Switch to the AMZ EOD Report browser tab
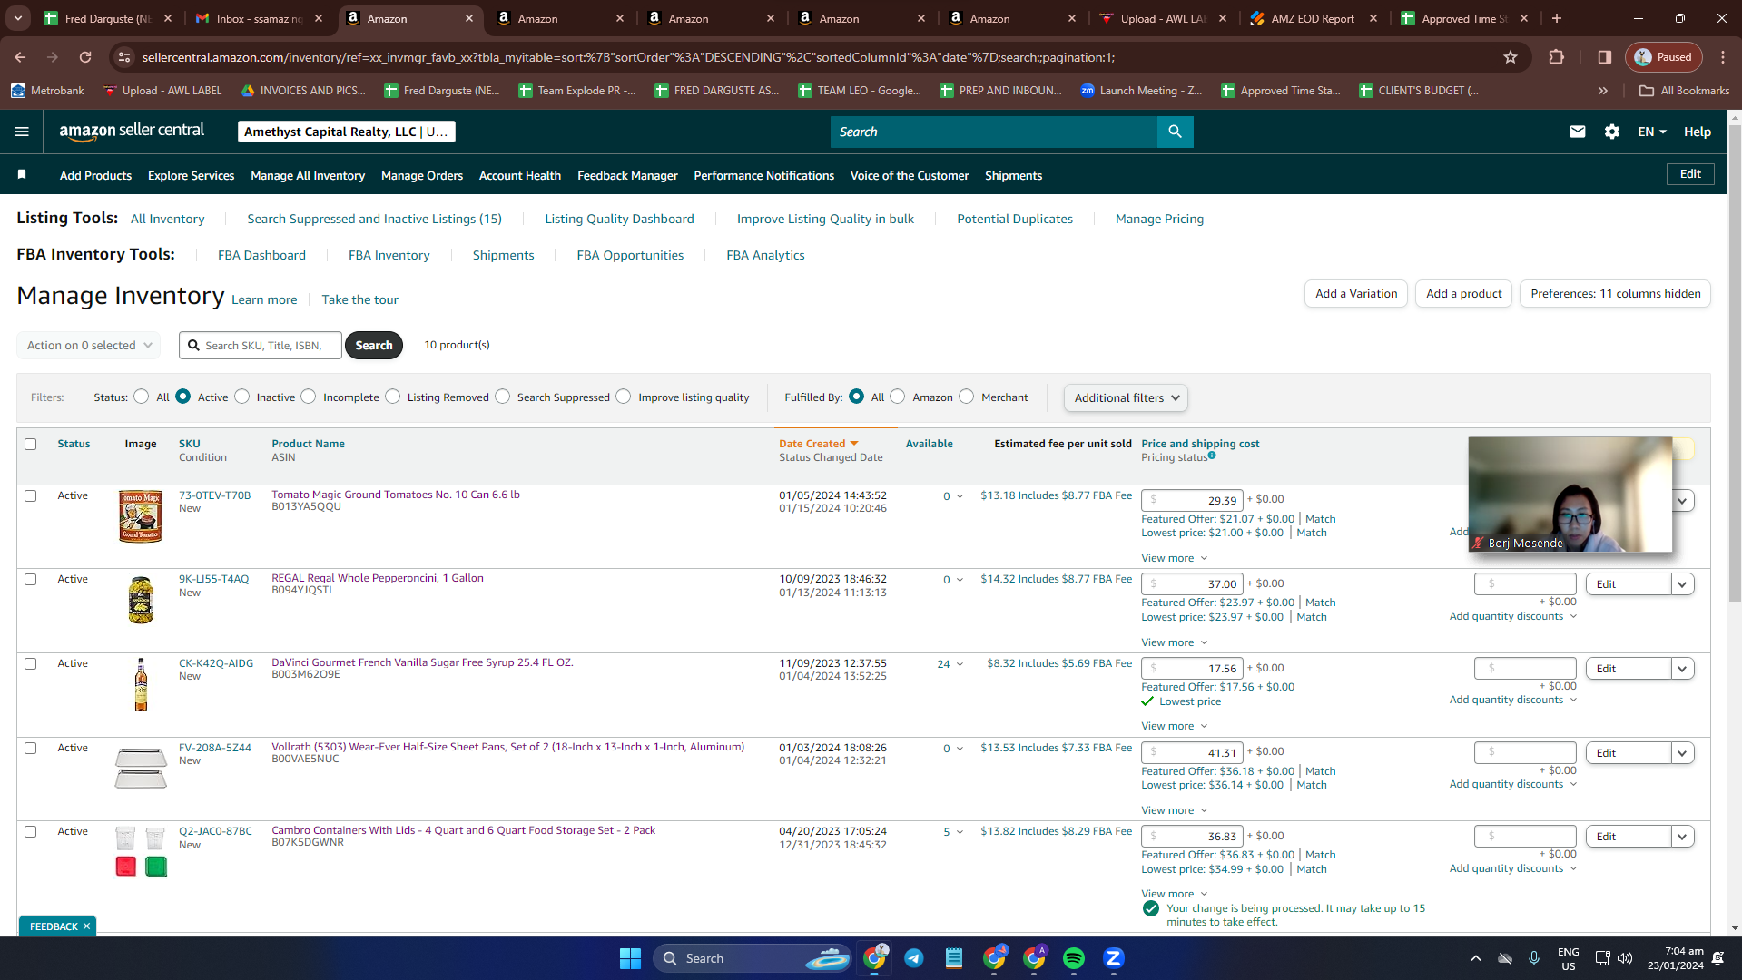This screenshot has height=980, width=1742. click(x=1313, y=18)
